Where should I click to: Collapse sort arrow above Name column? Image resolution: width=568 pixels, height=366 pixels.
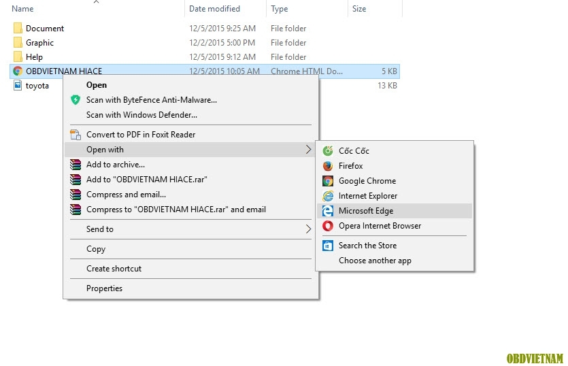click(97, 2)
